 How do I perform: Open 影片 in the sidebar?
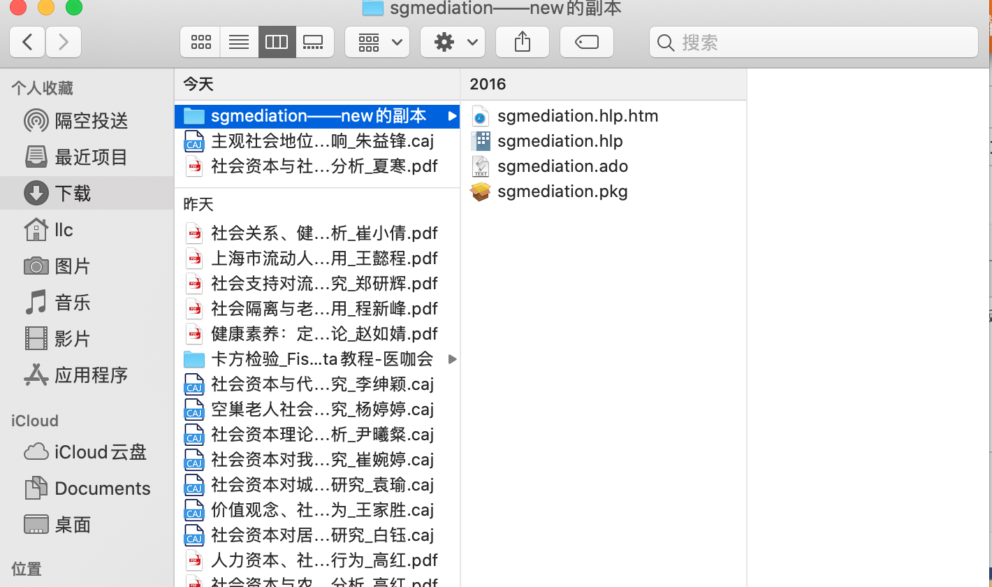87,339
